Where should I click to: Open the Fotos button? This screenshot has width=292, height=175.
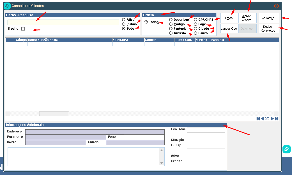[229, 18]
